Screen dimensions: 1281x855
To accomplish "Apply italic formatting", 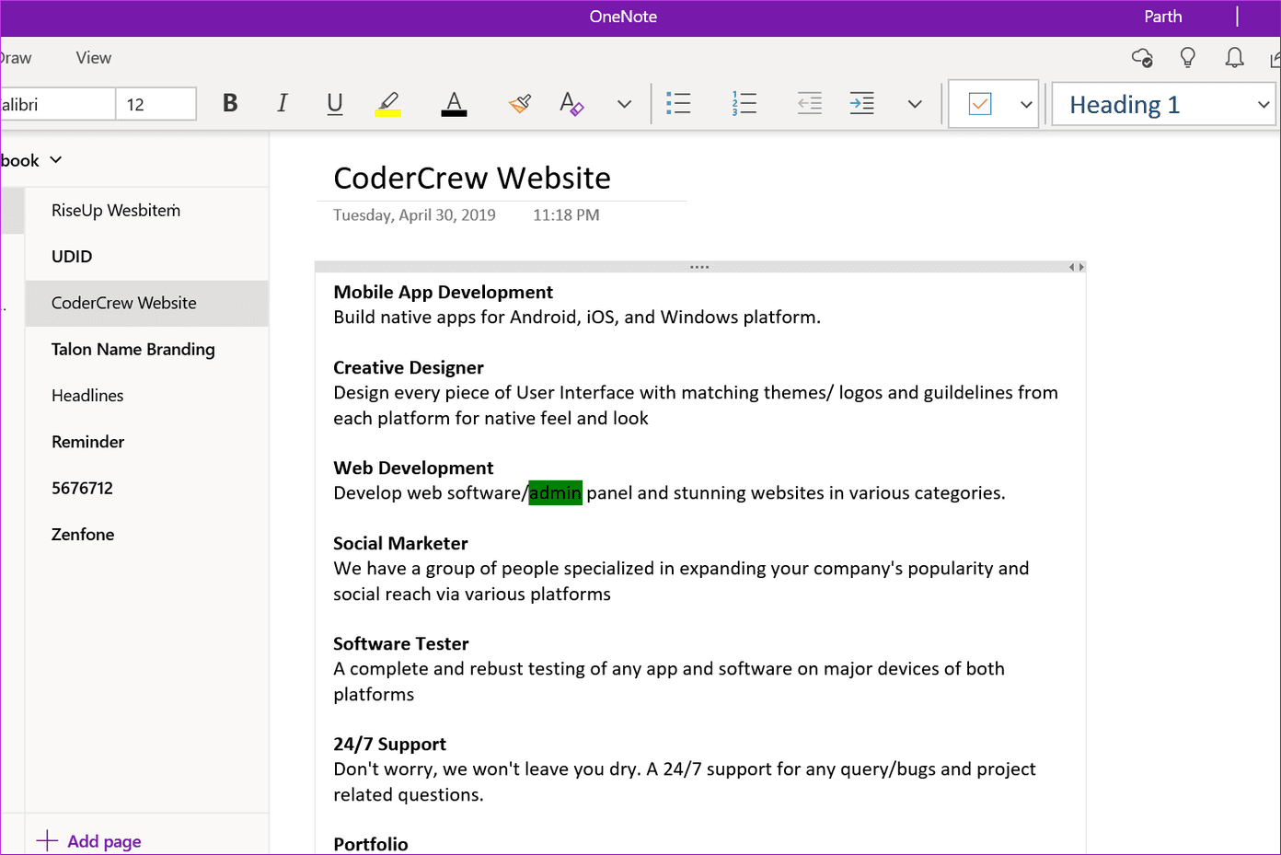I will [283, 104].
